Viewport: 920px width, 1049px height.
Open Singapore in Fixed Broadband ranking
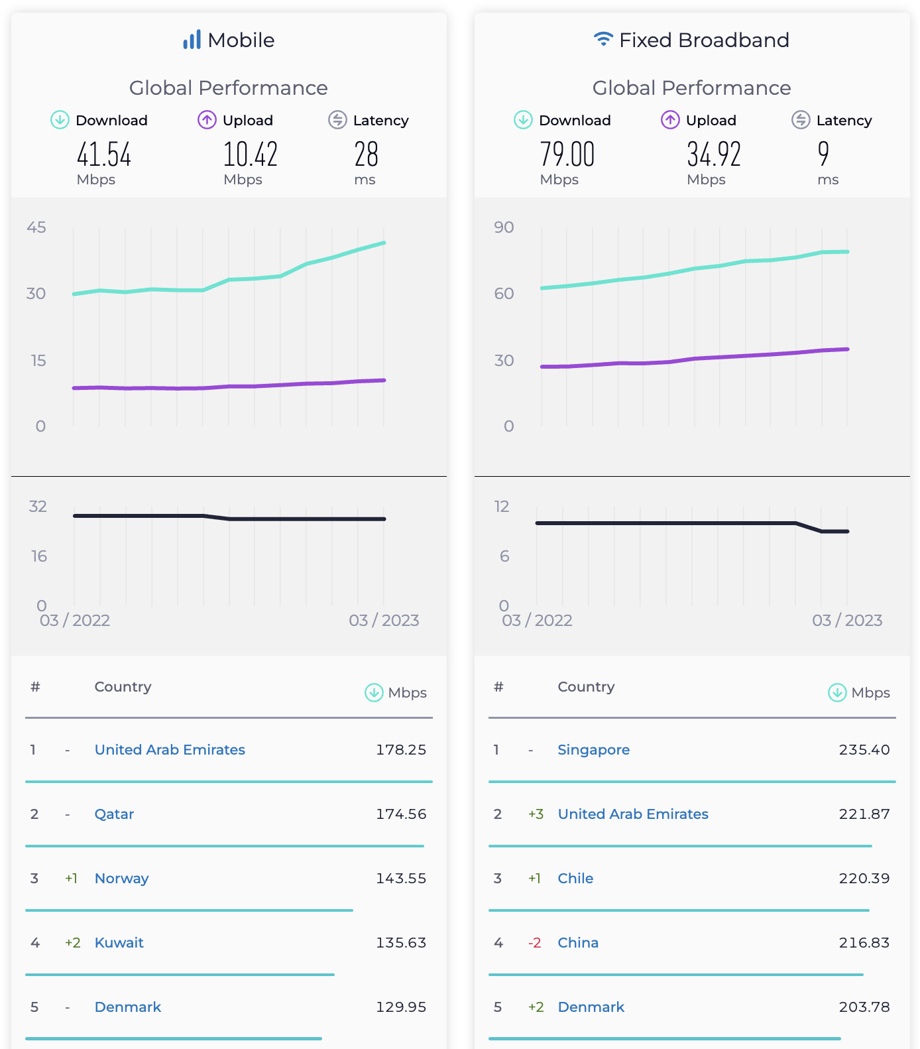[593, 749]
